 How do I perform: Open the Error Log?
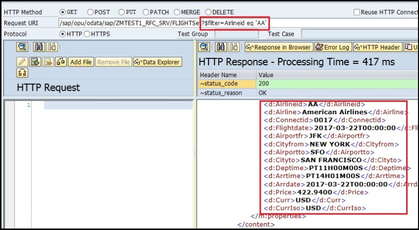click(x=333, y=47)
